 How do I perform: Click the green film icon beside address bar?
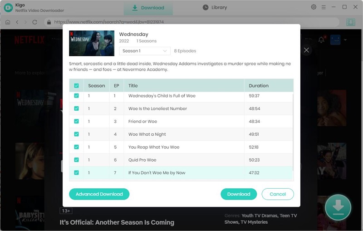pyautogui.click(x=351, y=22)
